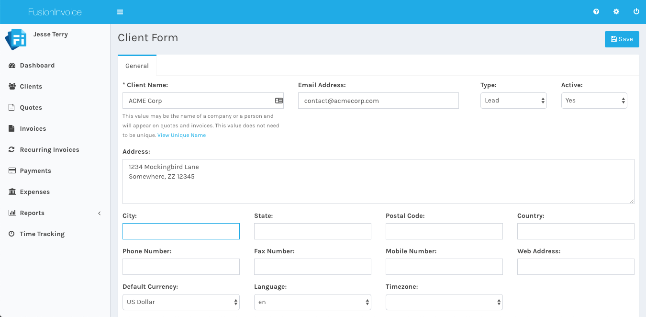
Task: Select the General tab
Action: 137,66
